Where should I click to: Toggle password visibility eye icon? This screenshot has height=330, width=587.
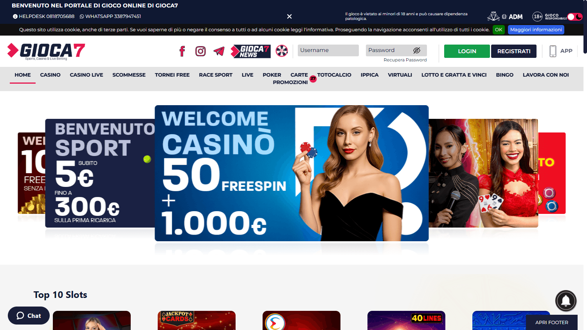point(417,50)
